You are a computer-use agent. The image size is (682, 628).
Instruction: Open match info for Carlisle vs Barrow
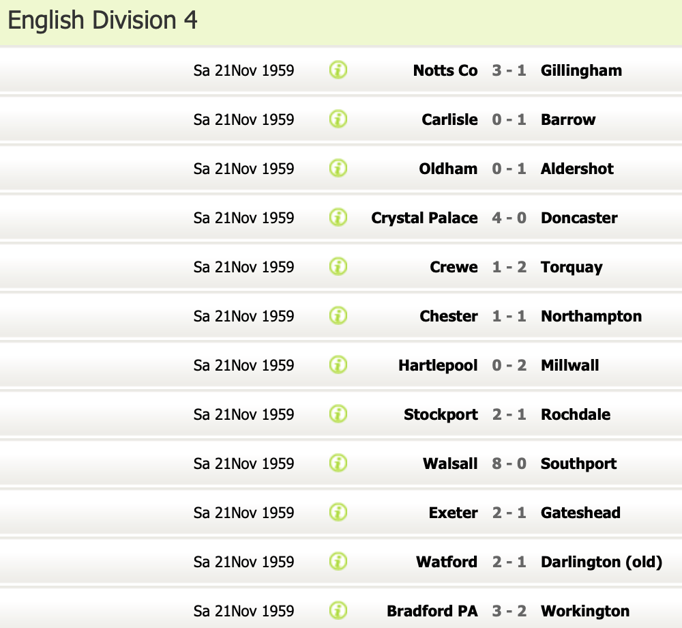338,119
